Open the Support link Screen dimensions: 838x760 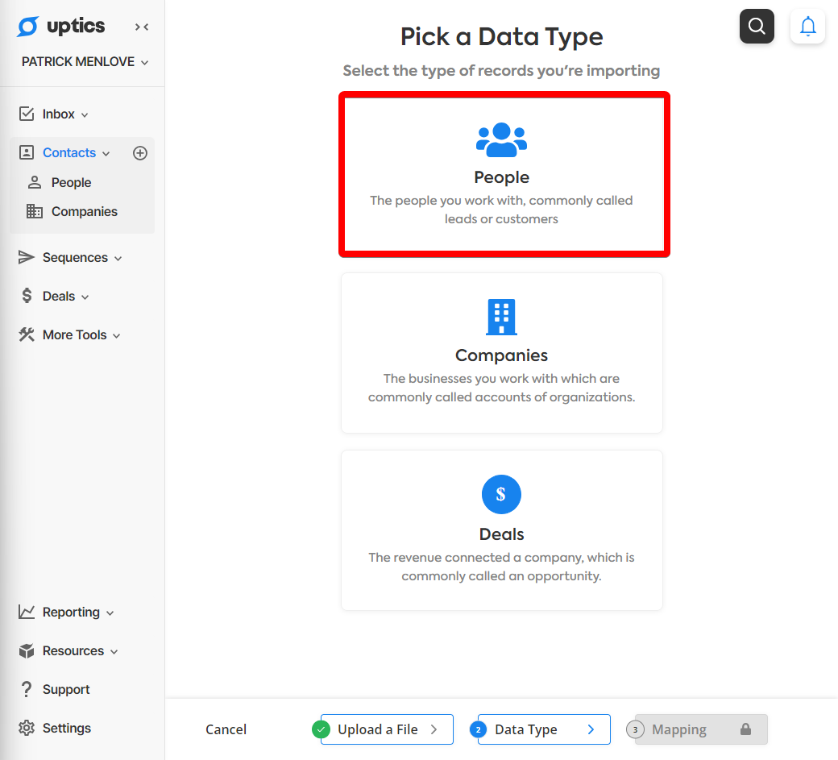(54, 689)
